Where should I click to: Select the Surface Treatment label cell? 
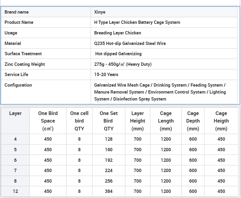coord(23,54)
